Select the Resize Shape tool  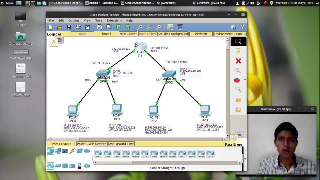click(x=238, y=89)
